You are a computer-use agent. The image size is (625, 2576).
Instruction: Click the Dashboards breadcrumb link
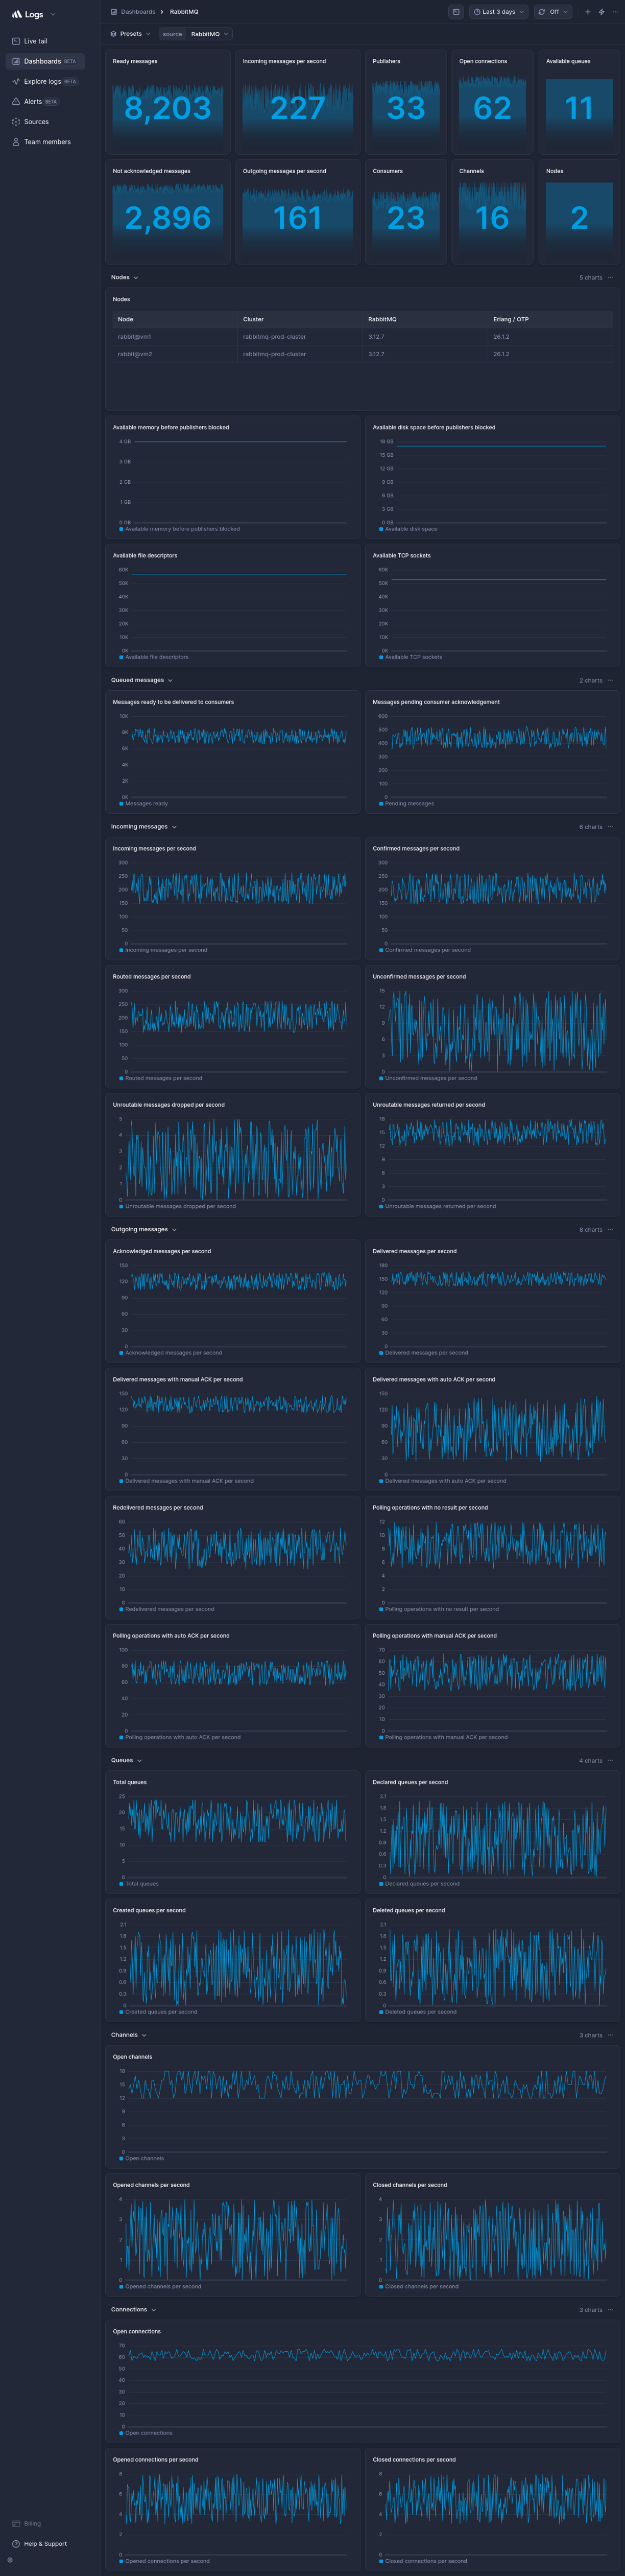[x=138, y=12]
